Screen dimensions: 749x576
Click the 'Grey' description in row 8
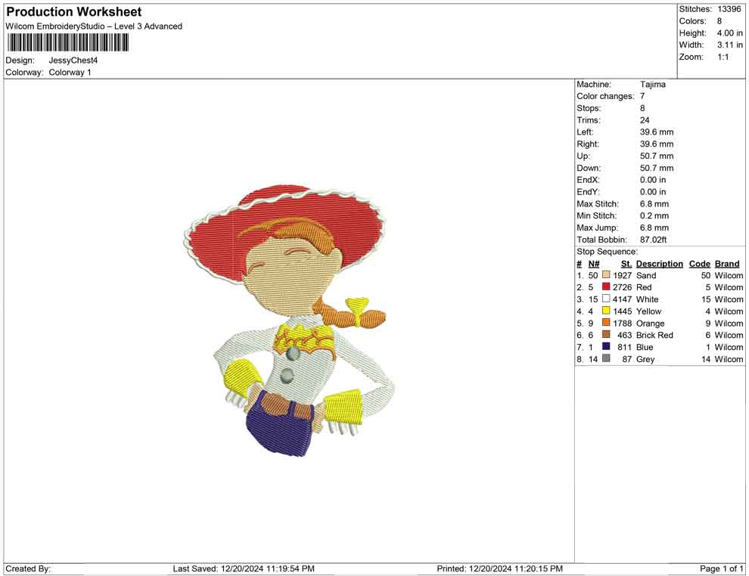pyautogui.click(x=645, y=359)
